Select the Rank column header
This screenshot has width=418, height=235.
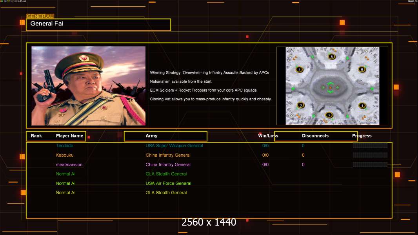coord(36,136)
